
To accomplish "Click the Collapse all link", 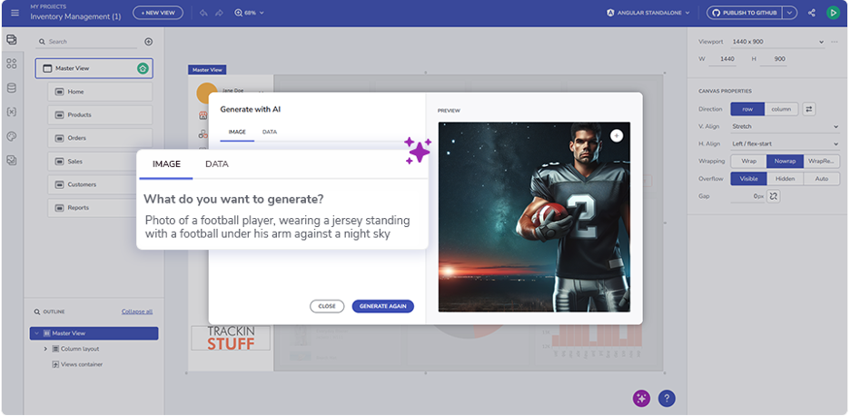I will pos(137,312).
